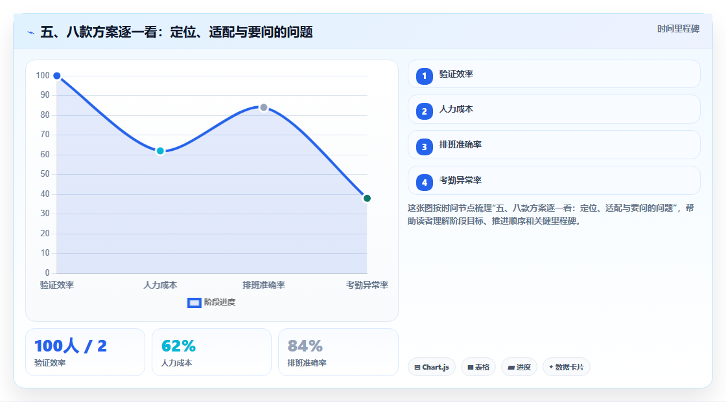Select the 进度 tag

[x=519, y=367]
